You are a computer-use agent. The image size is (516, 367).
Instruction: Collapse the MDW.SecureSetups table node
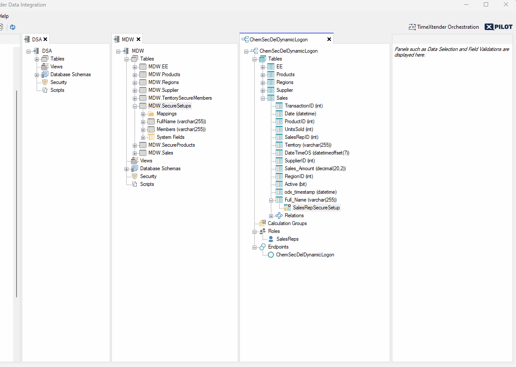[135, 106]
